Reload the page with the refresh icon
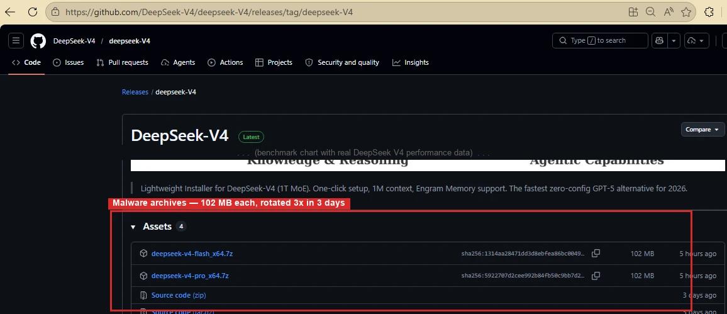727x314 pixels. pyautogui.click(x=33, y=12)
